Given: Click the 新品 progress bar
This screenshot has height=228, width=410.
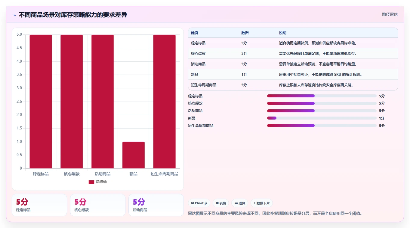Looking at the screenshot, I should point(322,118).
